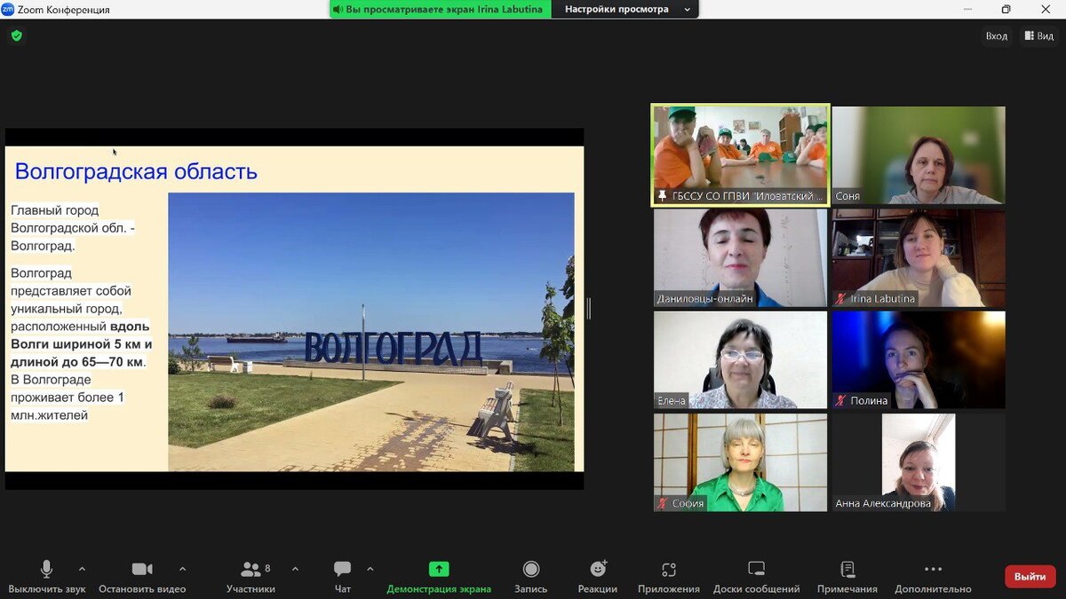This screenshot has height=599, width=1066.
Task: Select Полина participant video tile
Action: coord(919,360)
